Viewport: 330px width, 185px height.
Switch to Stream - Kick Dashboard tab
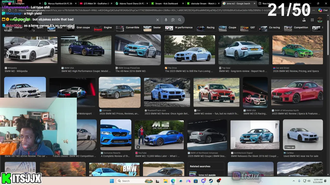pos(167,4)
